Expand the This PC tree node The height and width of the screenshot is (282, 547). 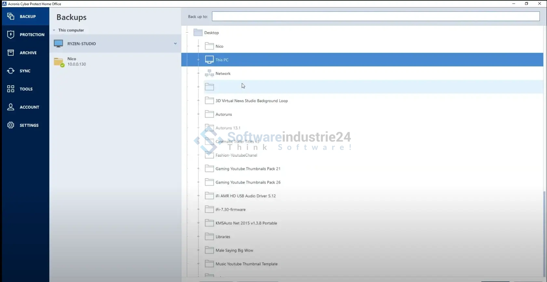(198, 60)
